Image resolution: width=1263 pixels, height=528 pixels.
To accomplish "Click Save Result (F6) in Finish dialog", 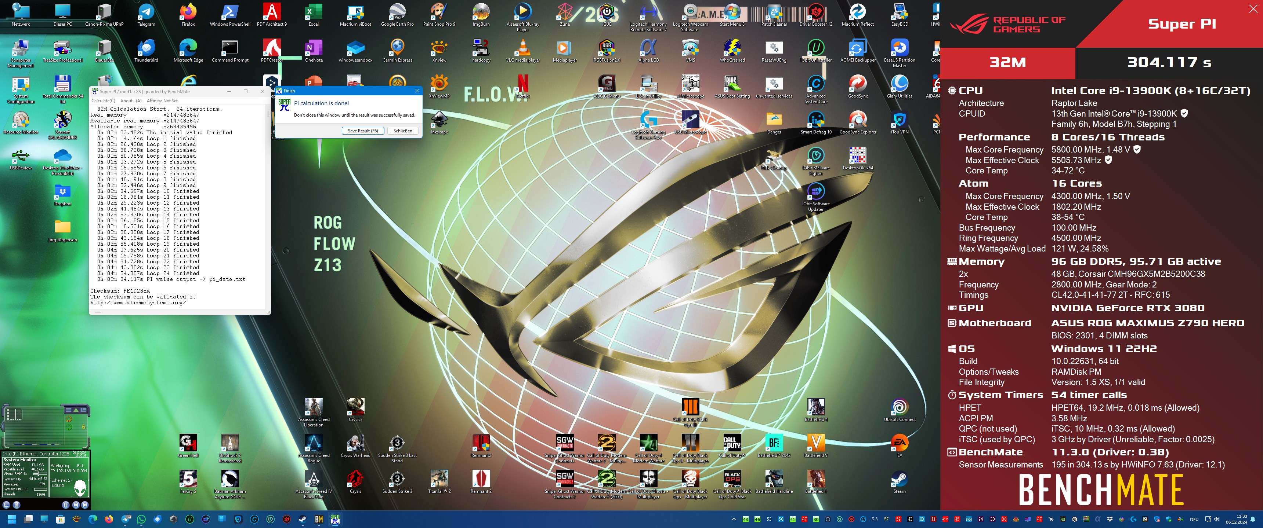I will 363,131.
